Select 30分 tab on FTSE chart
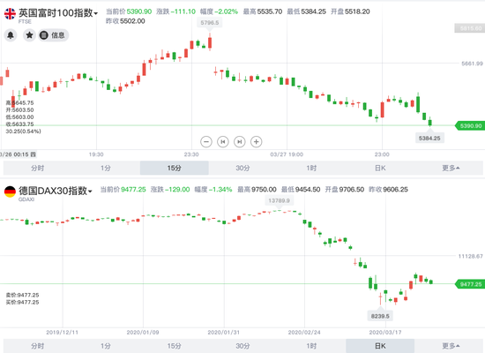 [x=242, y=169]
